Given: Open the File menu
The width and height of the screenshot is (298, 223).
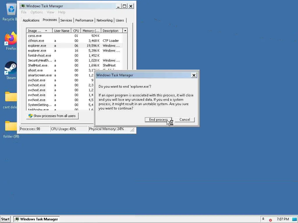Looking at the screenshot, I should coord(24,12).
